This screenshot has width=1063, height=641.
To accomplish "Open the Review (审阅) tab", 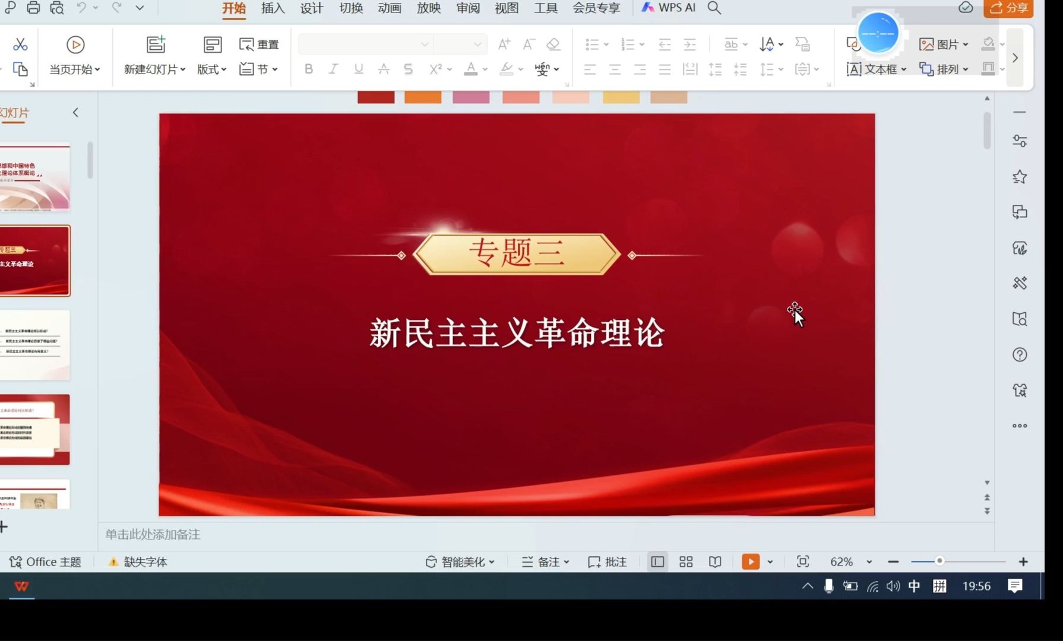I will [x=468, y=8].
